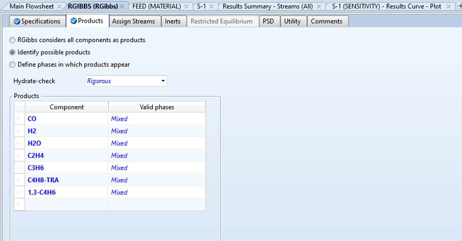Change valid phases for H2 row

point(157,131)
